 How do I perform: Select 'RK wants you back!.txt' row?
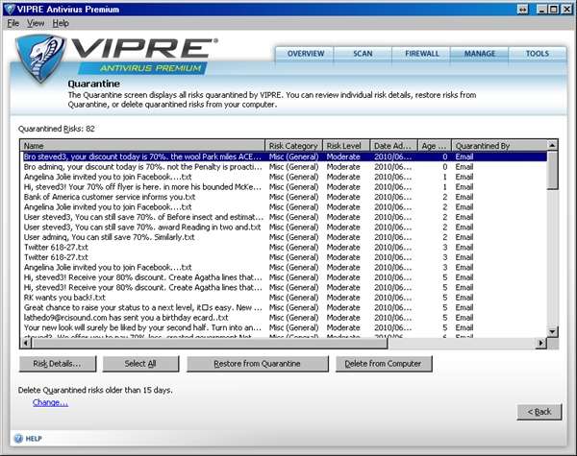click(284, 298)
